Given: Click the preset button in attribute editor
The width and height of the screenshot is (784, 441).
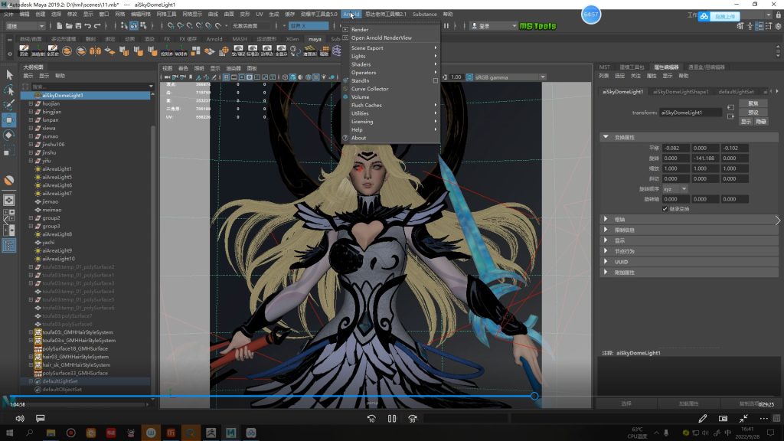Looking at the screenshot, I should tap(753, 112).
